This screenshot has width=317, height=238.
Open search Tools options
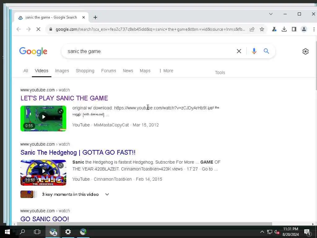[220, 73]
